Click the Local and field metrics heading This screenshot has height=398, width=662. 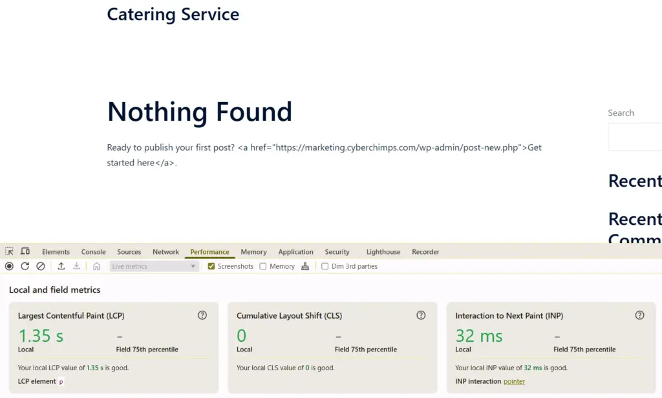(55, 290)
